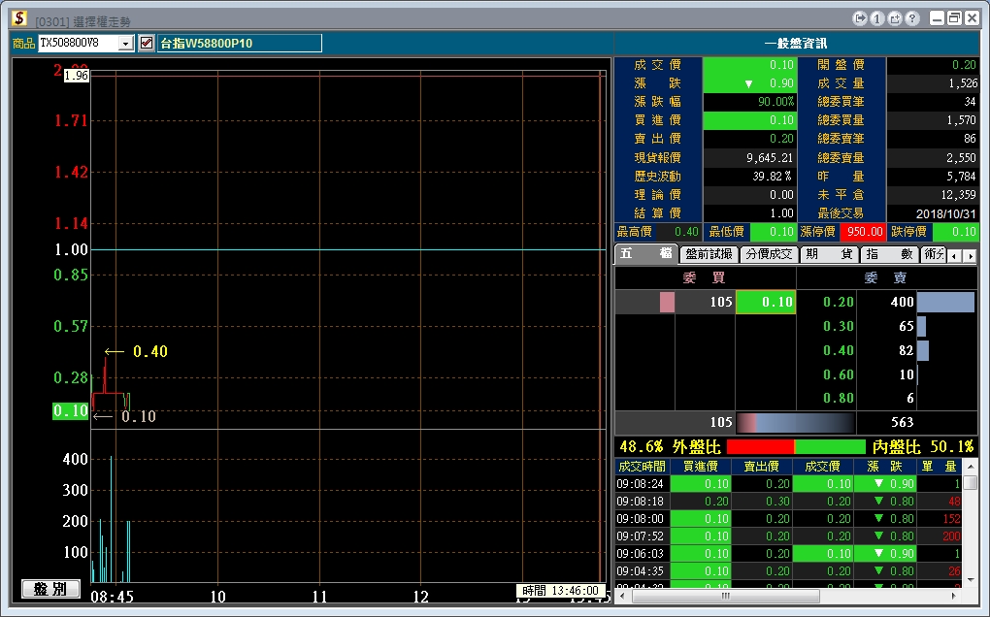Click the total bid/ask gradient volume bar
990x617 pixels.
(x=796, y=422)
